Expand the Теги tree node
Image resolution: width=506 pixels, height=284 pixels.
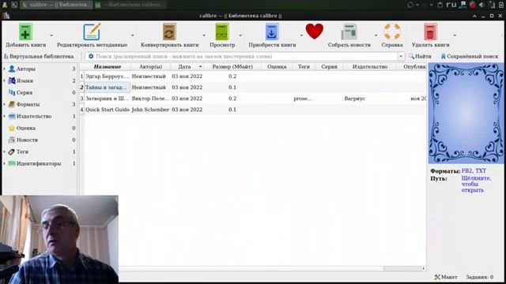(x=5, y=151)
